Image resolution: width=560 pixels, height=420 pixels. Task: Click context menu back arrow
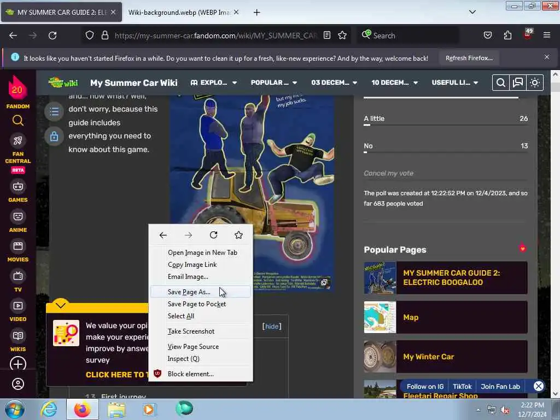click(163, 235)
